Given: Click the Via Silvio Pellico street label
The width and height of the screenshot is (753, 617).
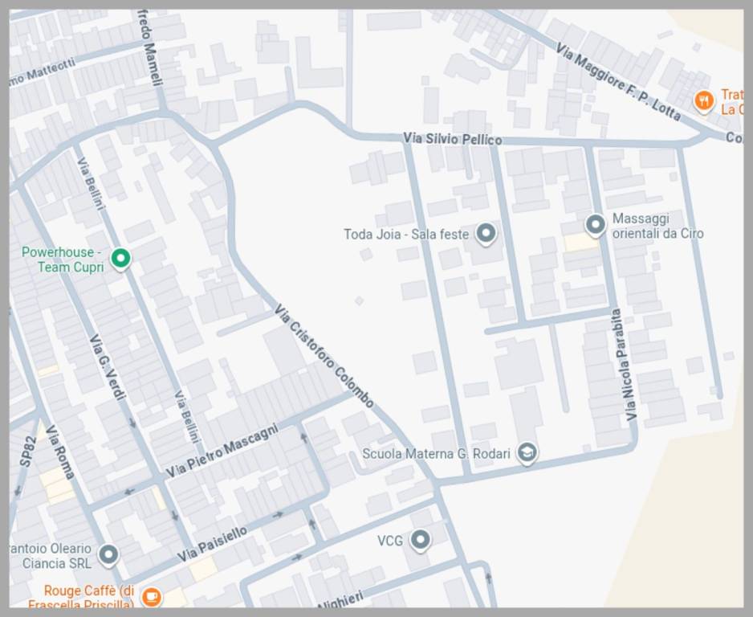Looking at the screenshot, I should 453,139.
